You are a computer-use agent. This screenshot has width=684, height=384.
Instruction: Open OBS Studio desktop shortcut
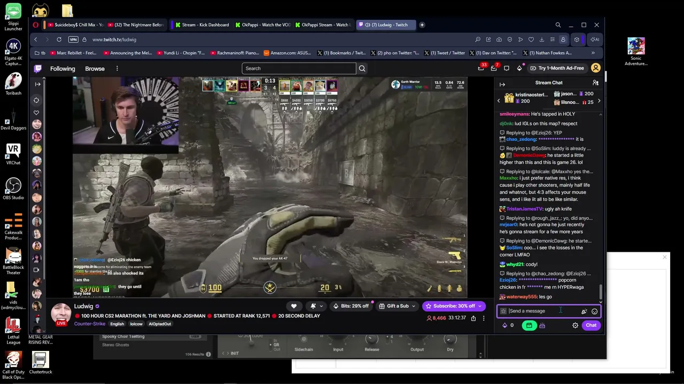(13, 188)
